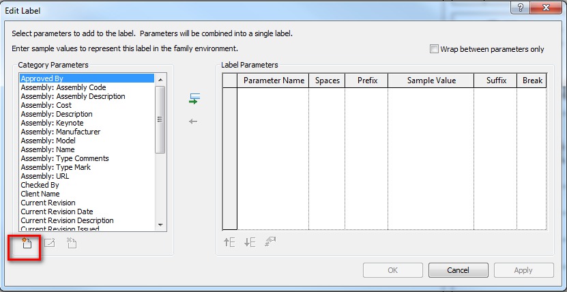Add selected parameter to label with green arrow

coord(194,99)
